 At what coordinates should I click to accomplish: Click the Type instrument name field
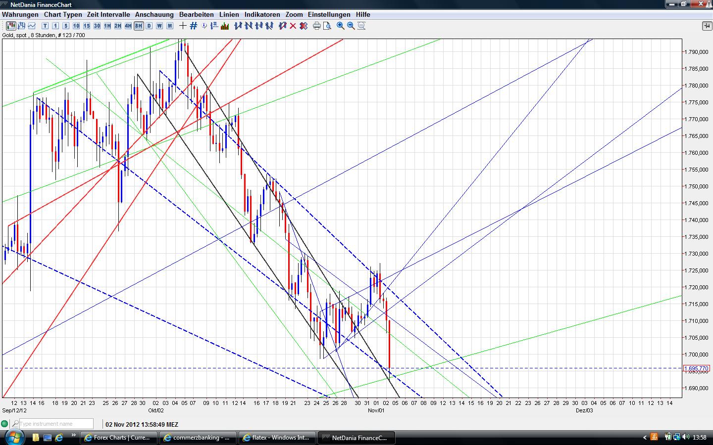(x=56, y=424)
